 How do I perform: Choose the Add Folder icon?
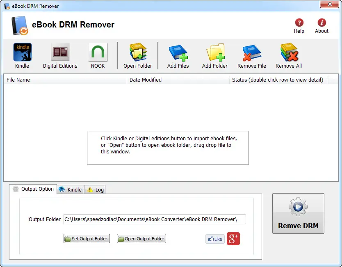point(216,52)
